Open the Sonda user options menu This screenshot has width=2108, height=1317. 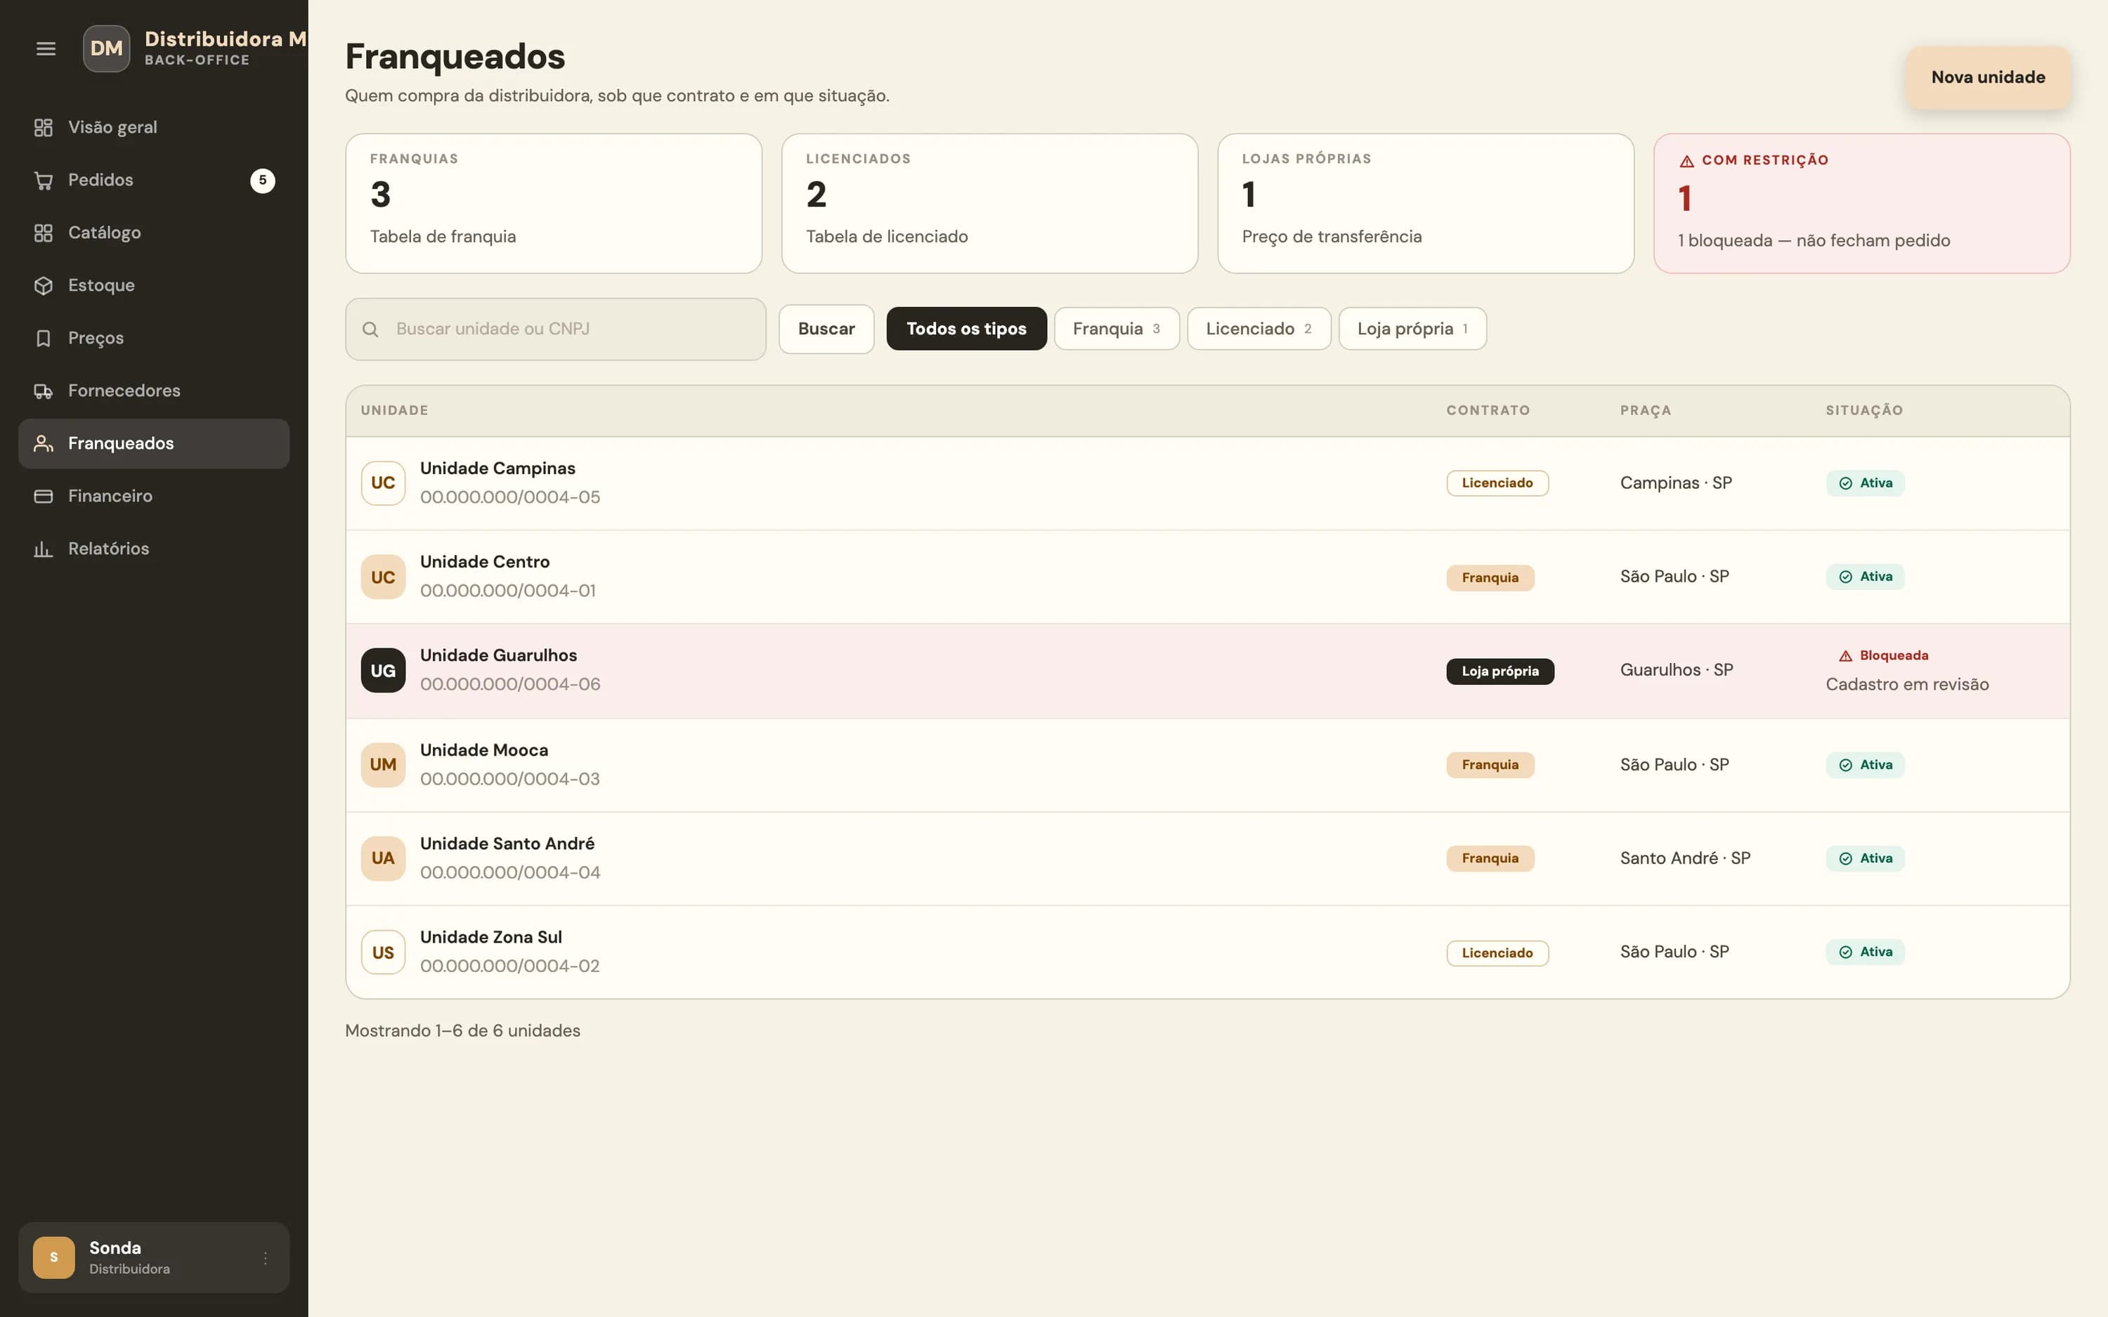[x=265, y=1258]
